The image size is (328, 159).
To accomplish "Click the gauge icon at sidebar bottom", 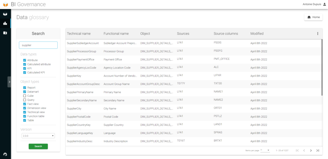I will [5, 154].
